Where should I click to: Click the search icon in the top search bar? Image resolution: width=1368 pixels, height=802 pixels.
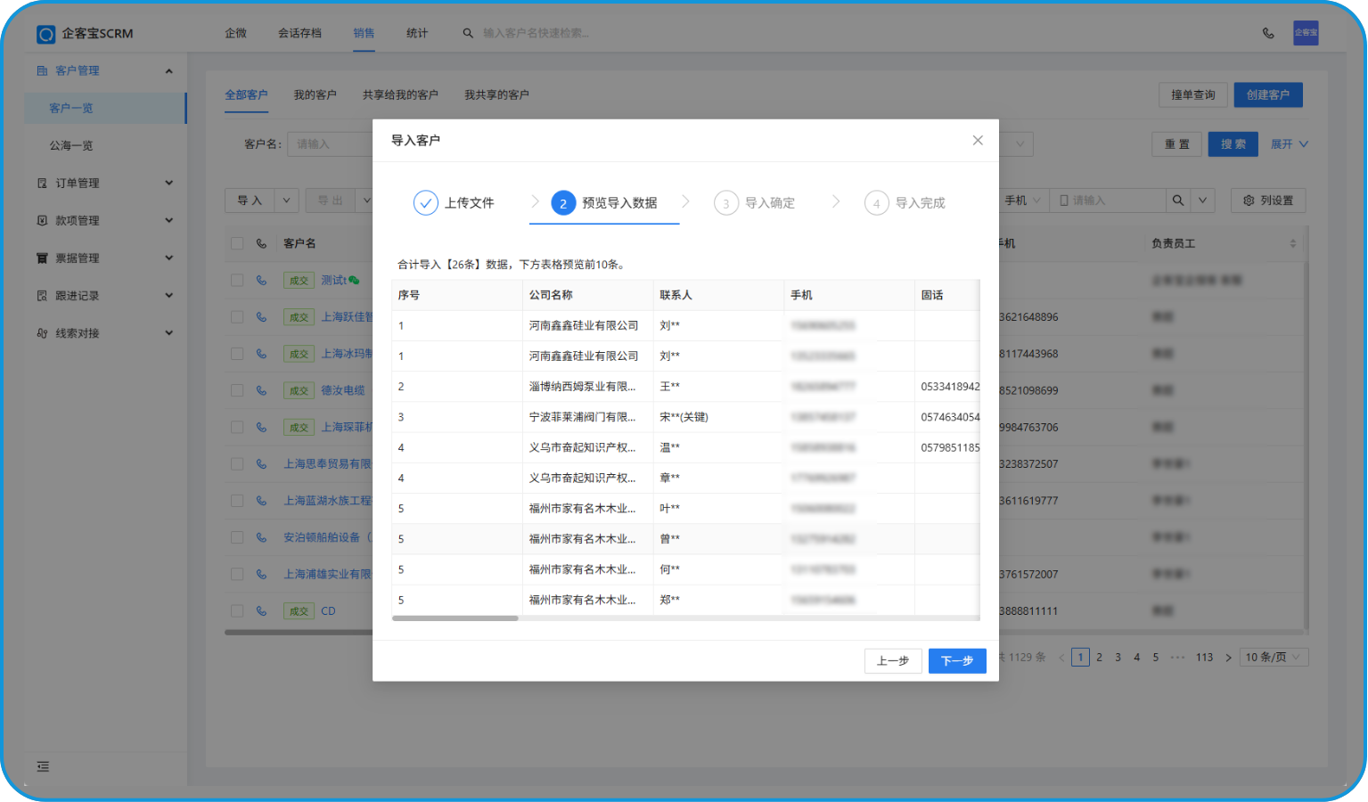[x=468, y=33]
